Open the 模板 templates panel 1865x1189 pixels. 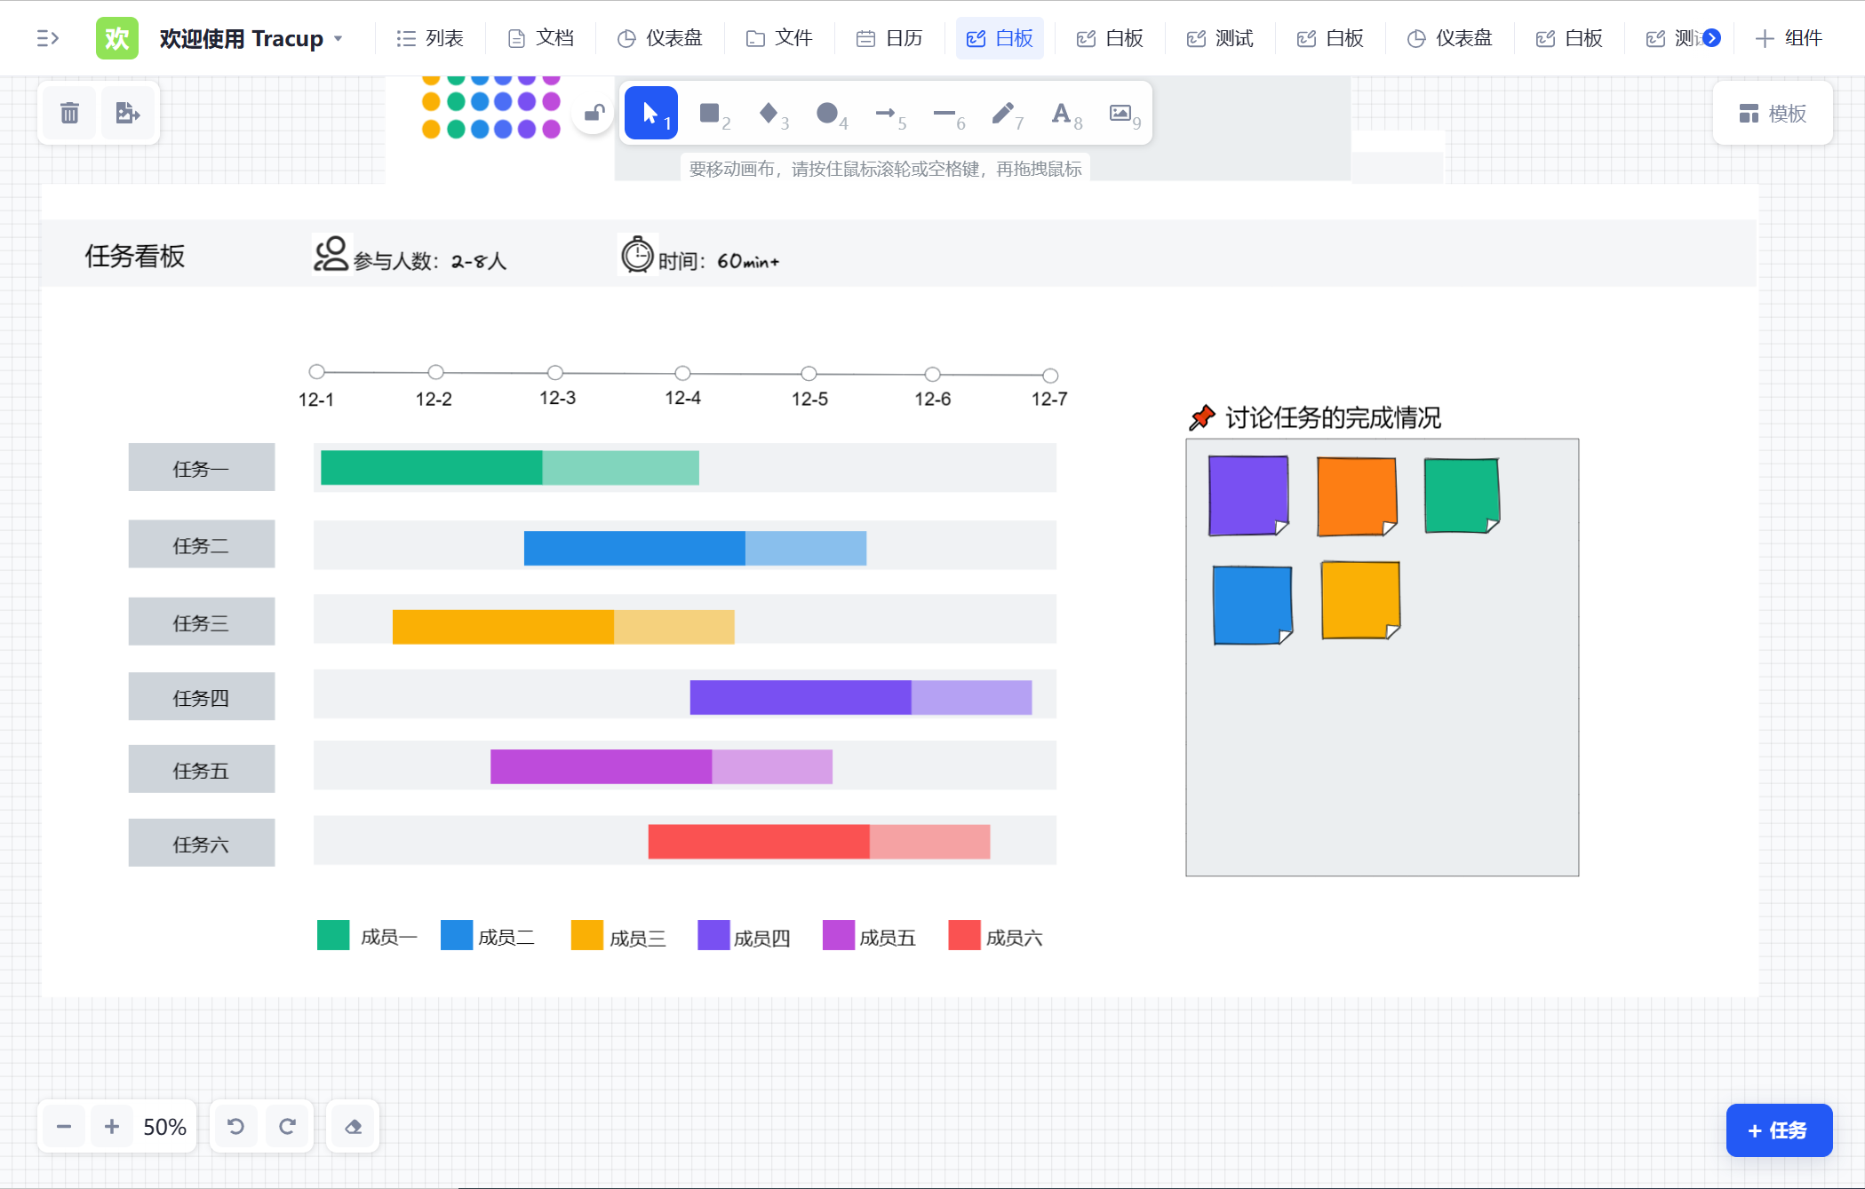pos(1773,114)
